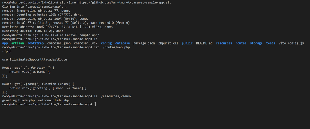Click README.md in the file listing

click(x=204, y=43)
